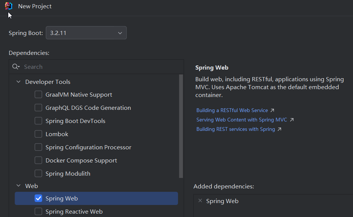This screenshot has width=353, height=217.
Task: Click arrow icon beside Building REST services link
Action: click(279, 129)
